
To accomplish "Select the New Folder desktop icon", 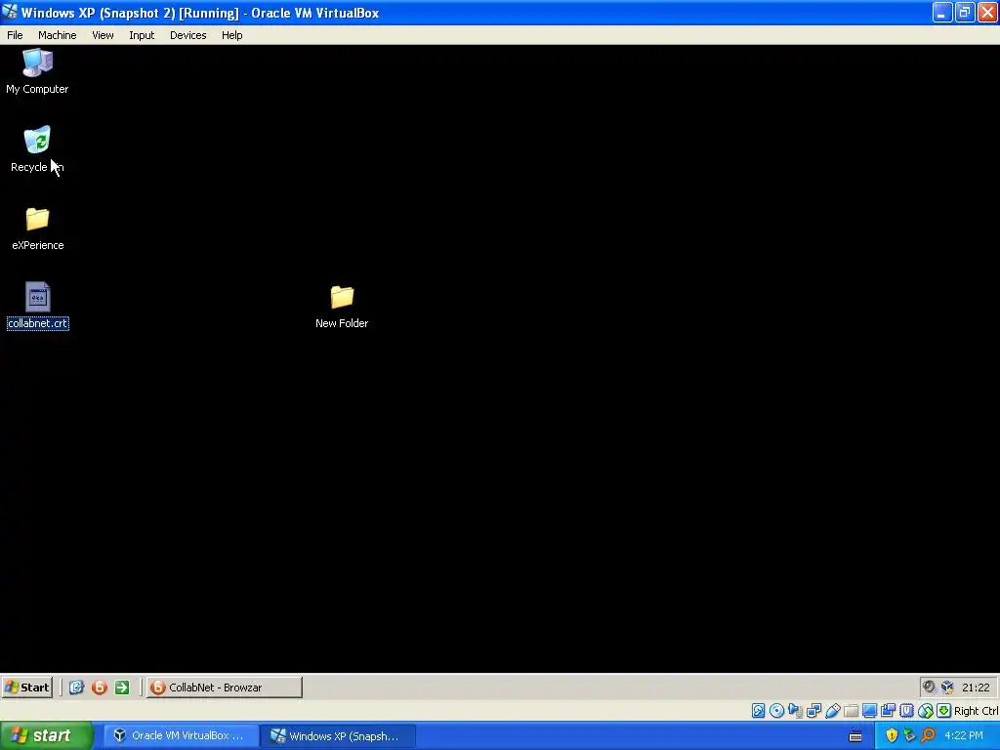I will 342,307.
